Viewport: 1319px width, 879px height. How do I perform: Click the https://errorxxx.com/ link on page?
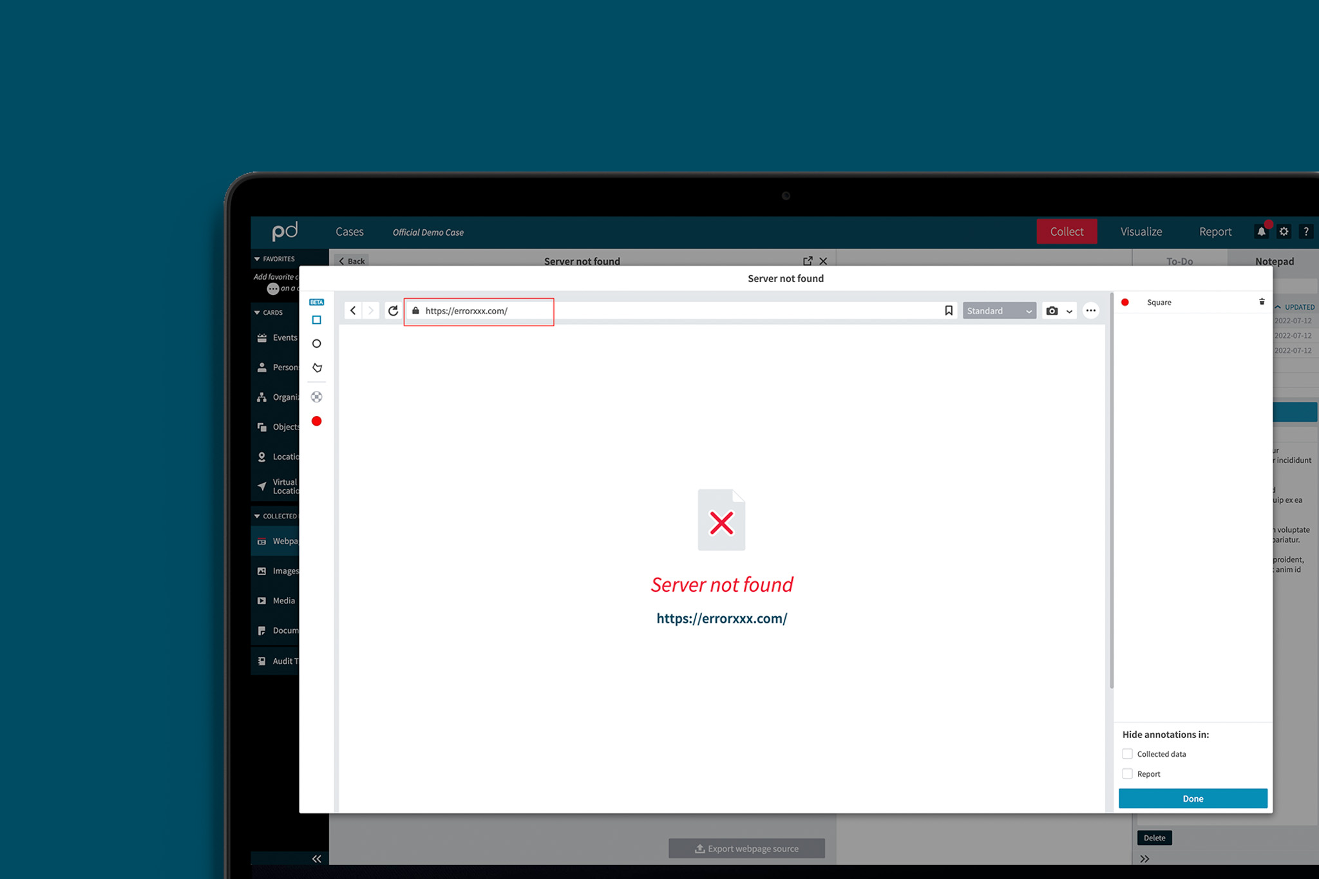(721, 619)
